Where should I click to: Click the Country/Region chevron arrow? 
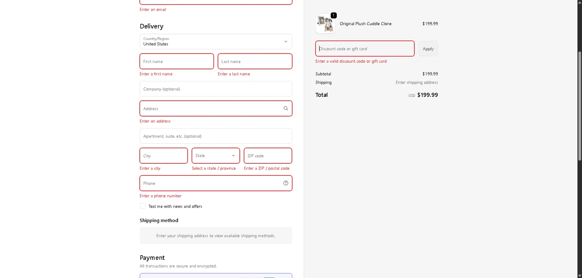286,41
